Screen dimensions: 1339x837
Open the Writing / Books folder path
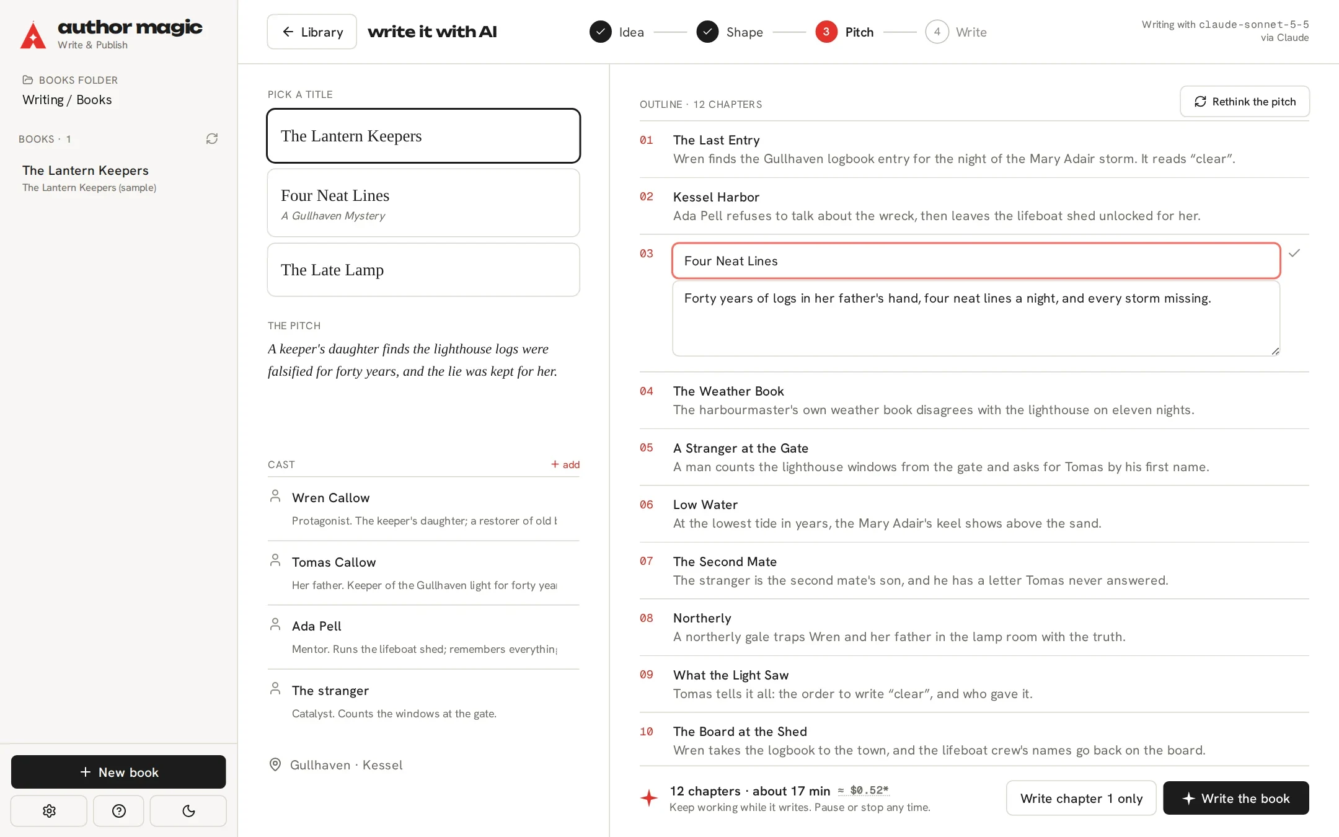click(x=67, y=100)
